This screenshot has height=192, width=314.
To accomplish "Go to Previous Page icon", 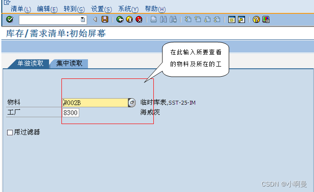I will tap(198, 20).
